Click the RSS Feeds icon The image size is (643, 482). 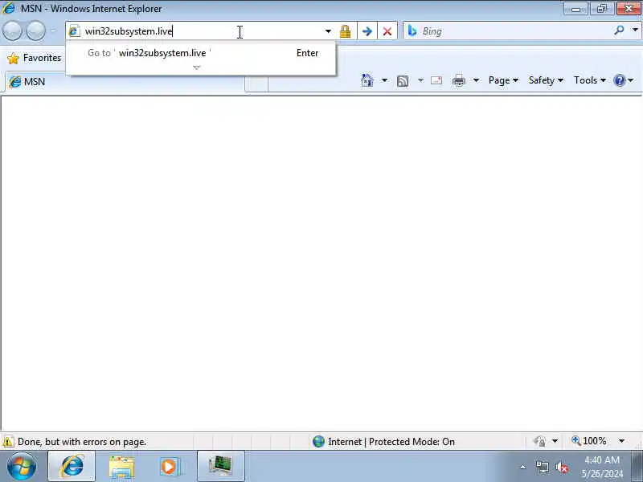403,81
